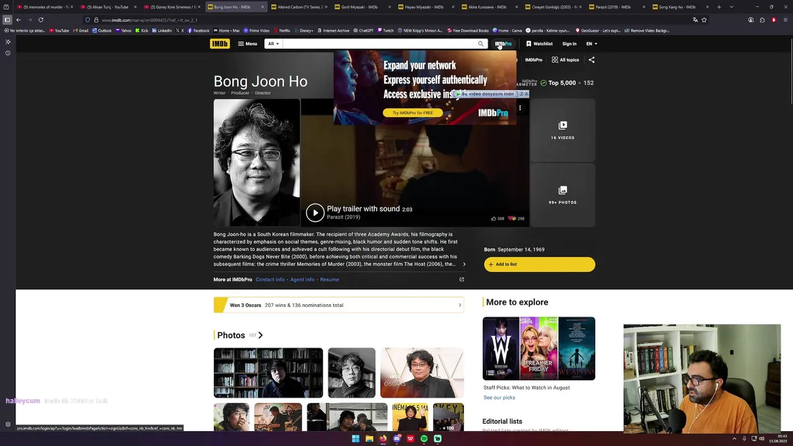Click the share icon near All topics

click(592, 60)
